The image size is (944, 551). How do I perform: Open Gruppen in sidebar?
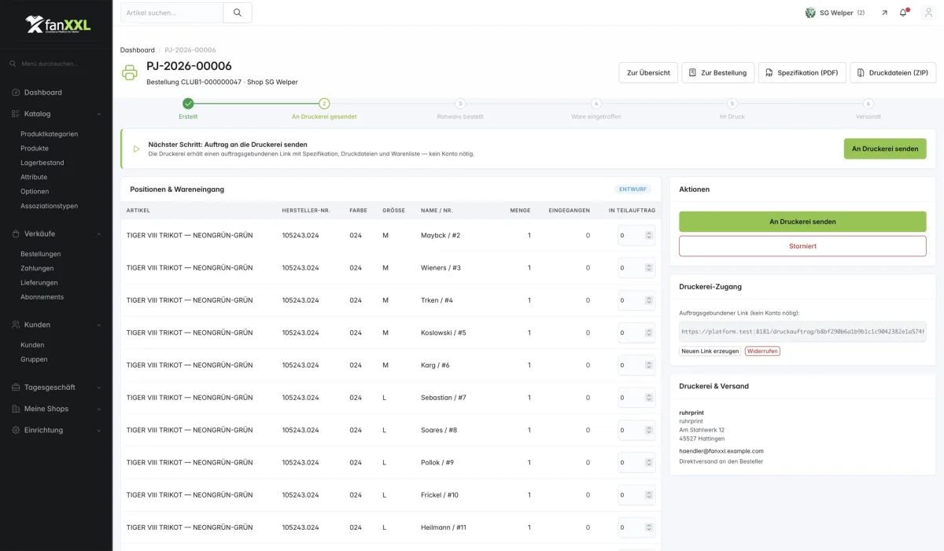point(34,359)
